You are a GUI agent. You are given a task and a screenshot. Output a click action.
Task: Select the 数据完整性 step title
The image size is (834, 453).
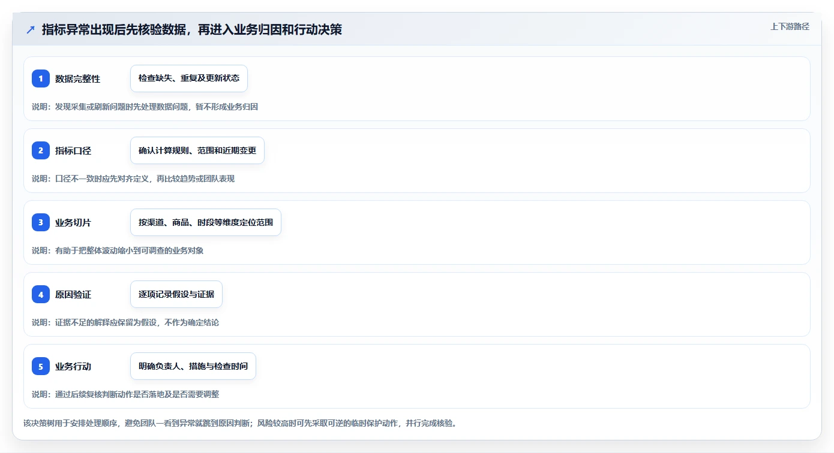point(77,78)
